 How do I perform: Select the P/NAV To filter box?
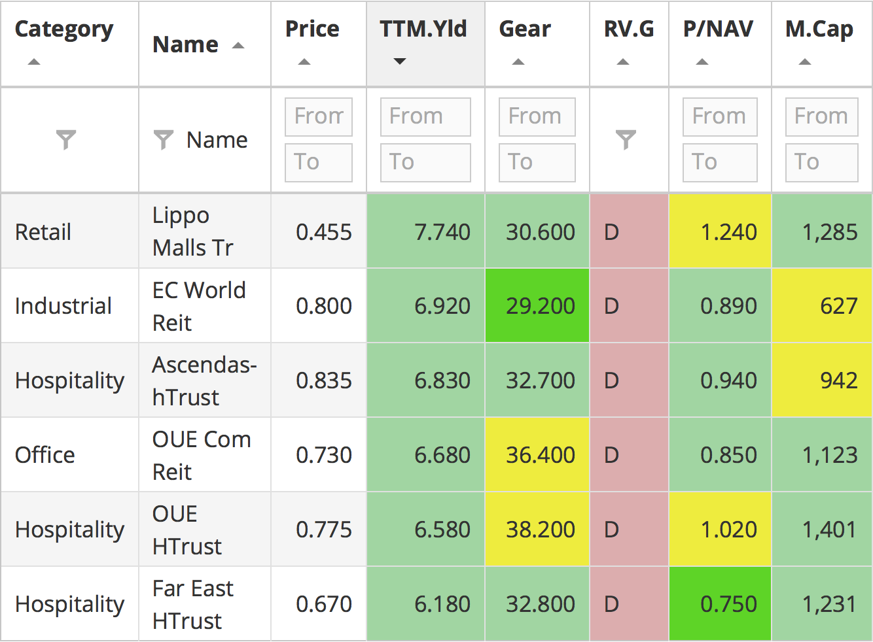(x=719, y=162)
